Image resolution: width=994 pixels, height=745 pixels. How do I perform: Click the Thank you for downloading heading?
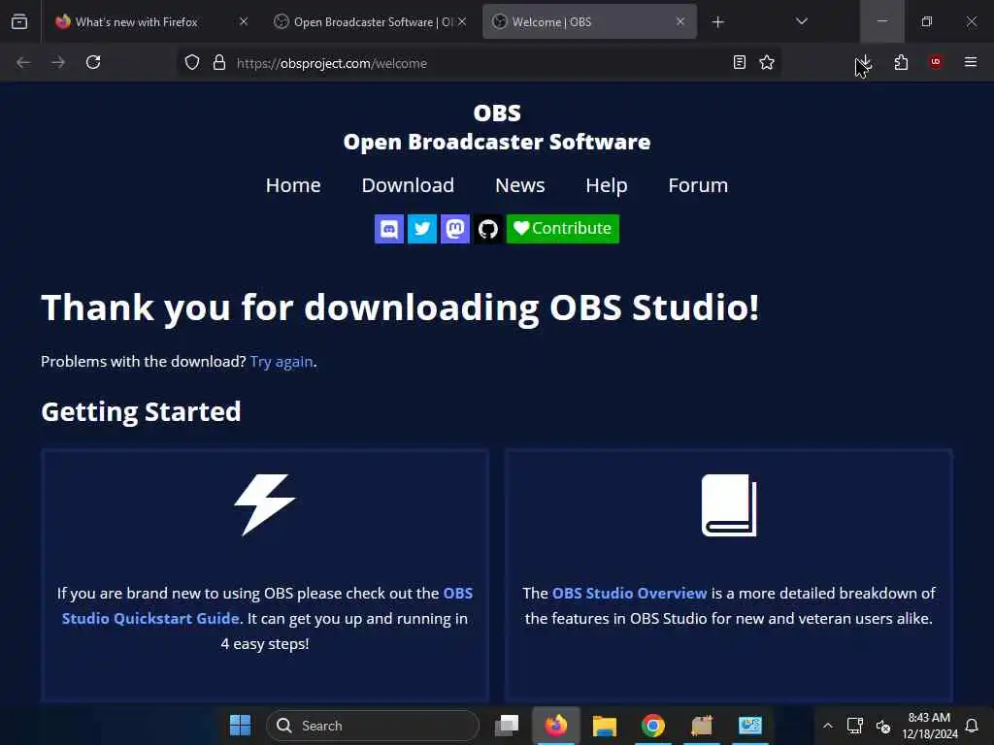click(x=400, y=308)
